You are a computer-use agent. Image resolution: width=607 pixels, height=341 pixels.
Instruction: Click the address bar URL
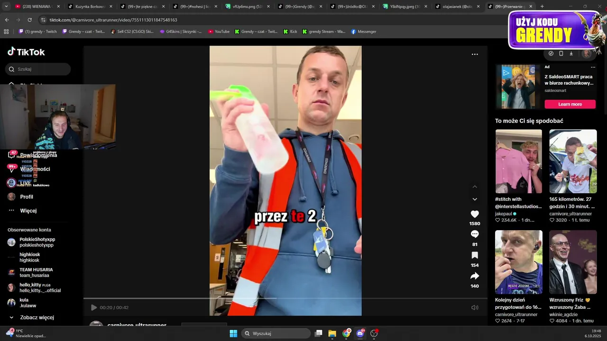click(x=113, y=20)
